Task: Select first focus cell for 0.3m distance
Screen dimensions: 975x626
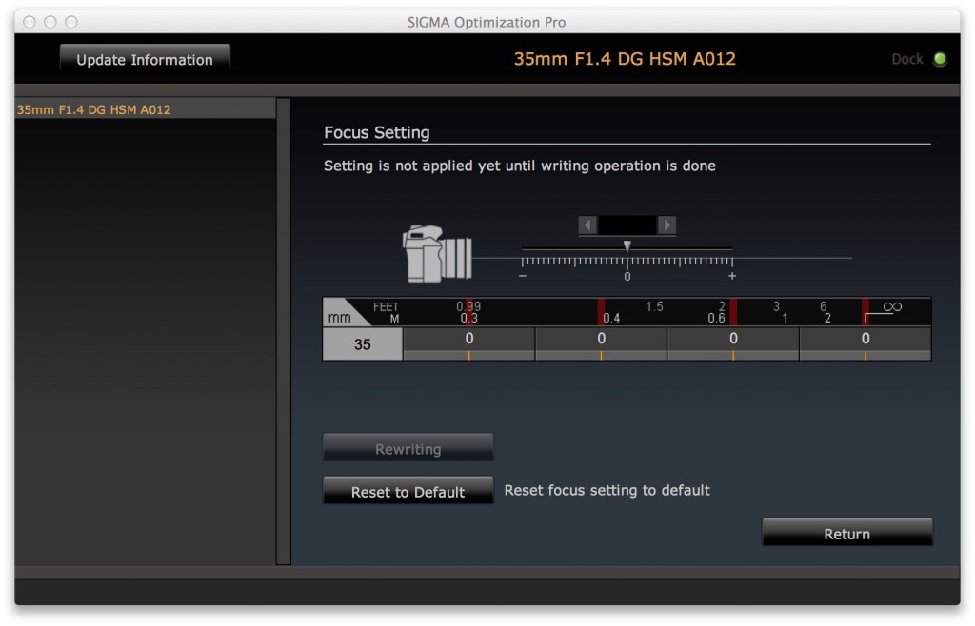Action: click(x=468, y=342)
